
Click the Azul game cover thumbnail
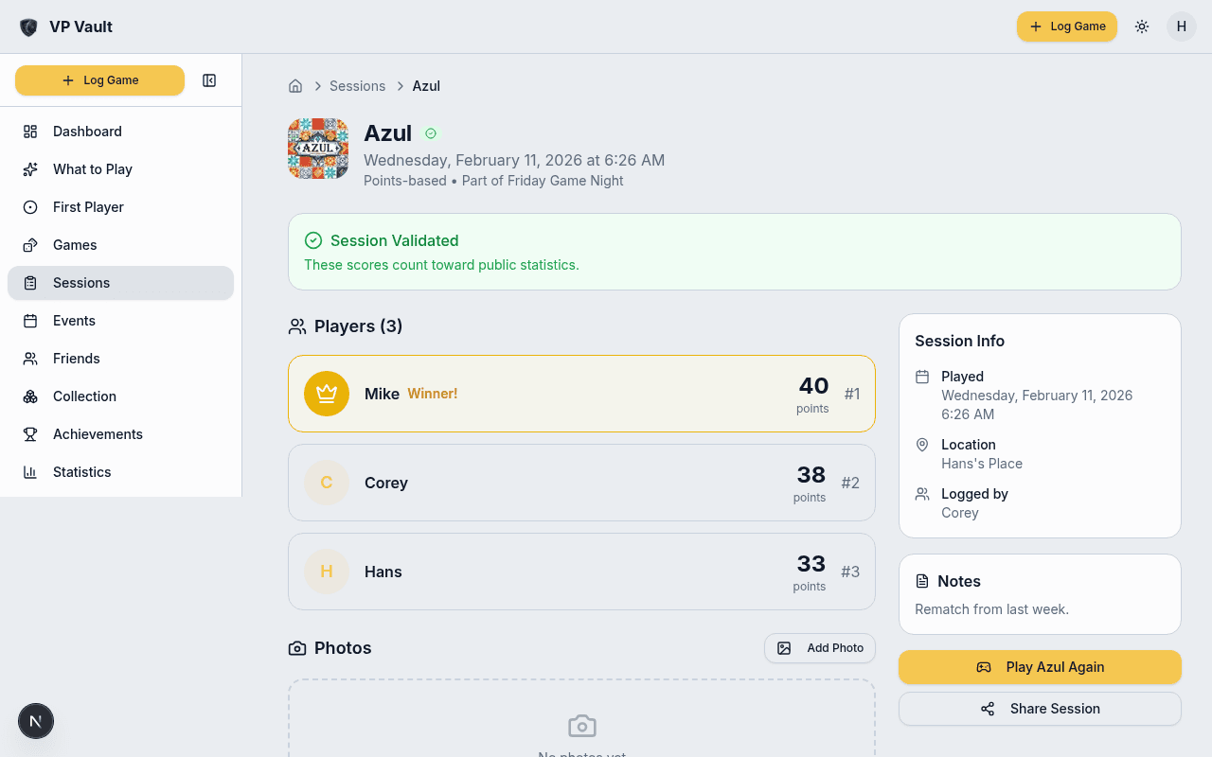click(x=318, y=149)
